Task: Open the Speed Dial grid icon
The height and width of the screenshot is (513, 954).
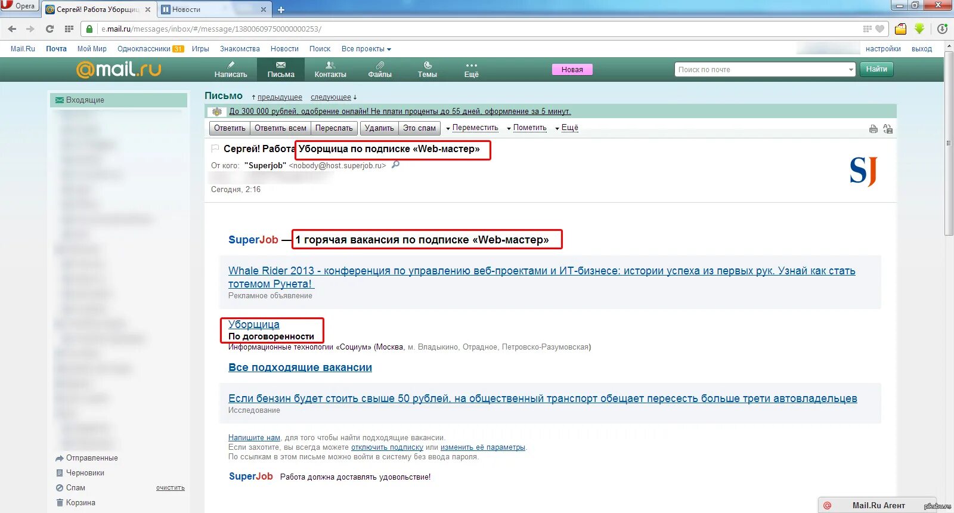Action: click(69, 29)
